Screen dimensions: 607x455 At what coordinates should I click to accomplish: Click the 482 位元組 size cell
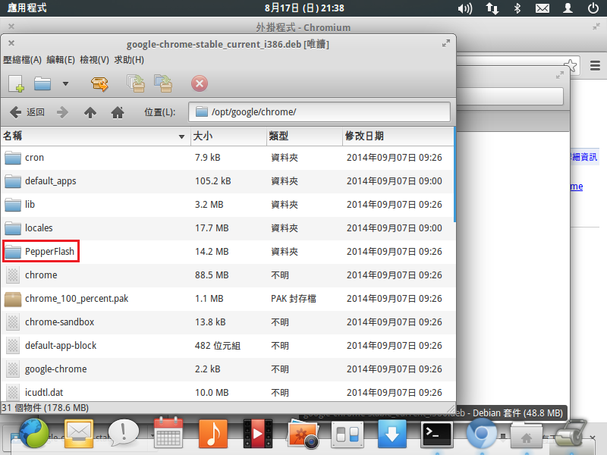pos(218,346)
